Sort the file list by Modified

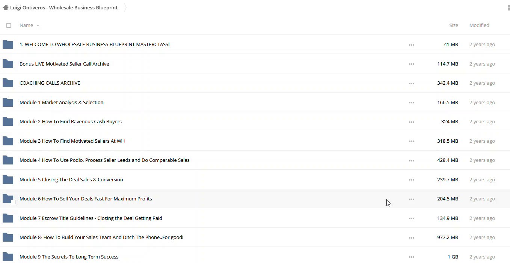479,25
